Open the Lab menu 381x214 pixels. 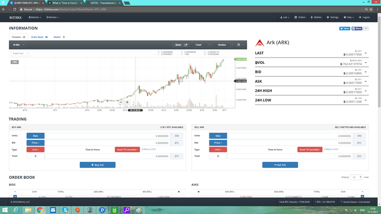click(285, 17)
